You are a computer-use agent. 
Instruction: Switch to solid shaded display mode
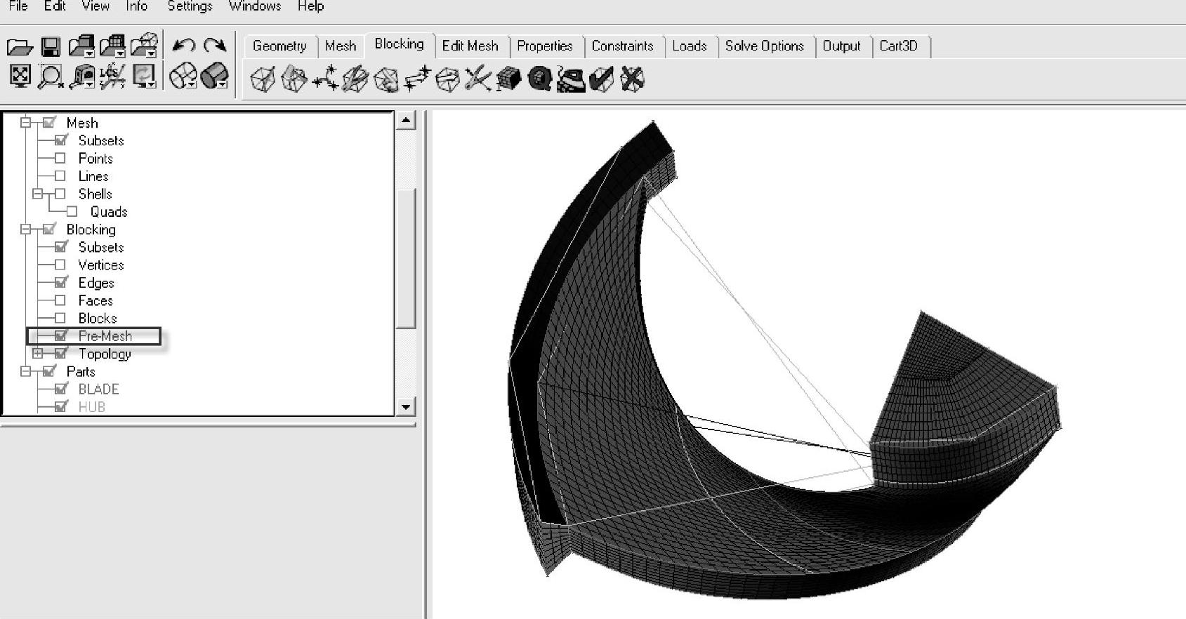214,75
